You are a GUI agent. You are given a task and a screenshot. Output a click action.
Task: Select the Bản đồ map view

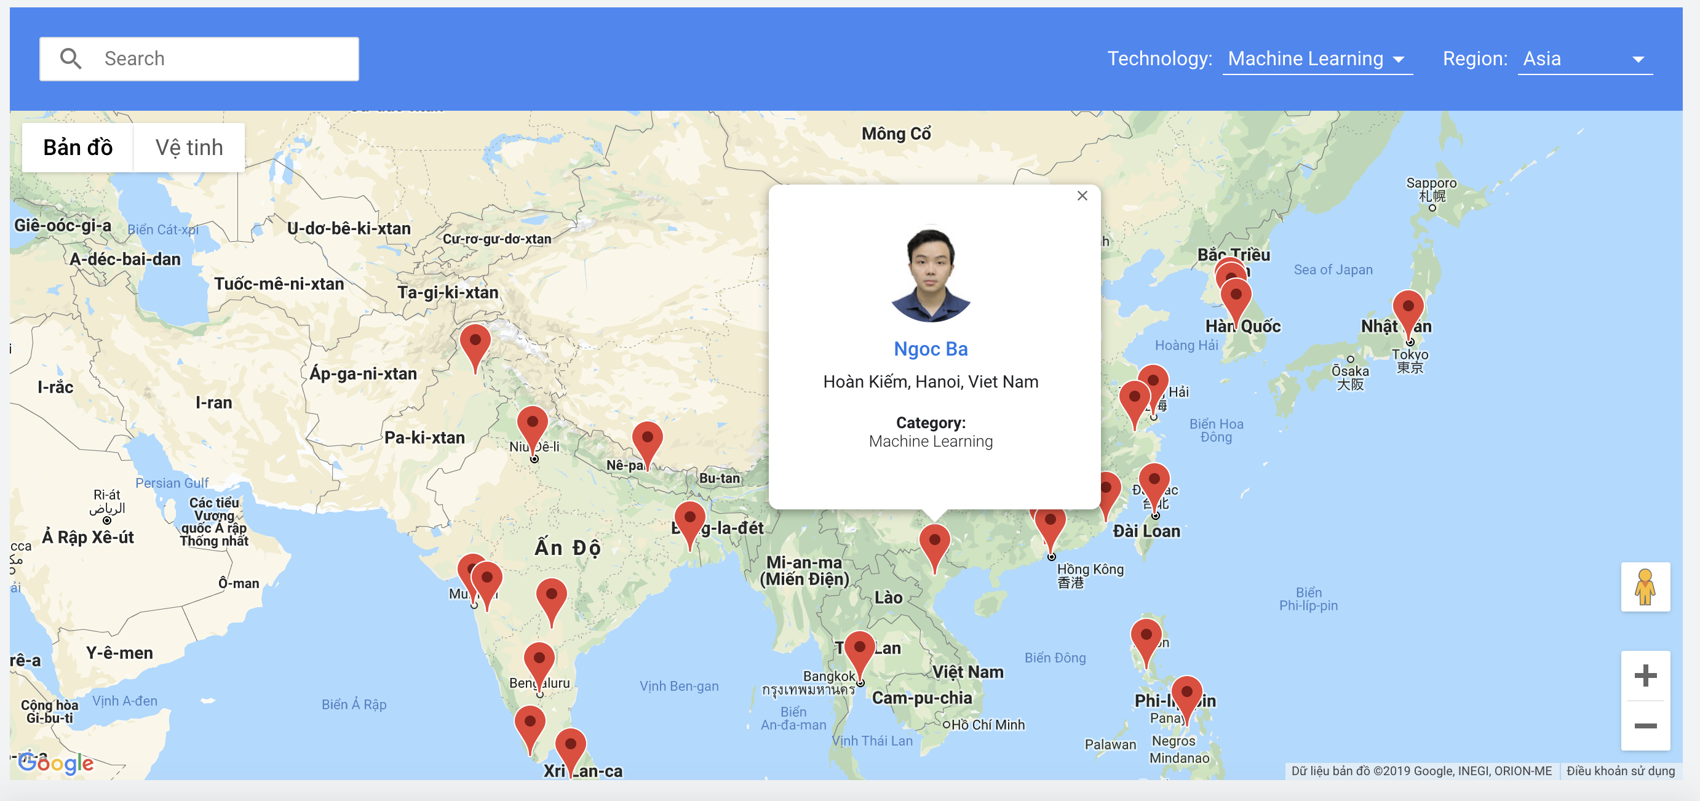(78, 147)
